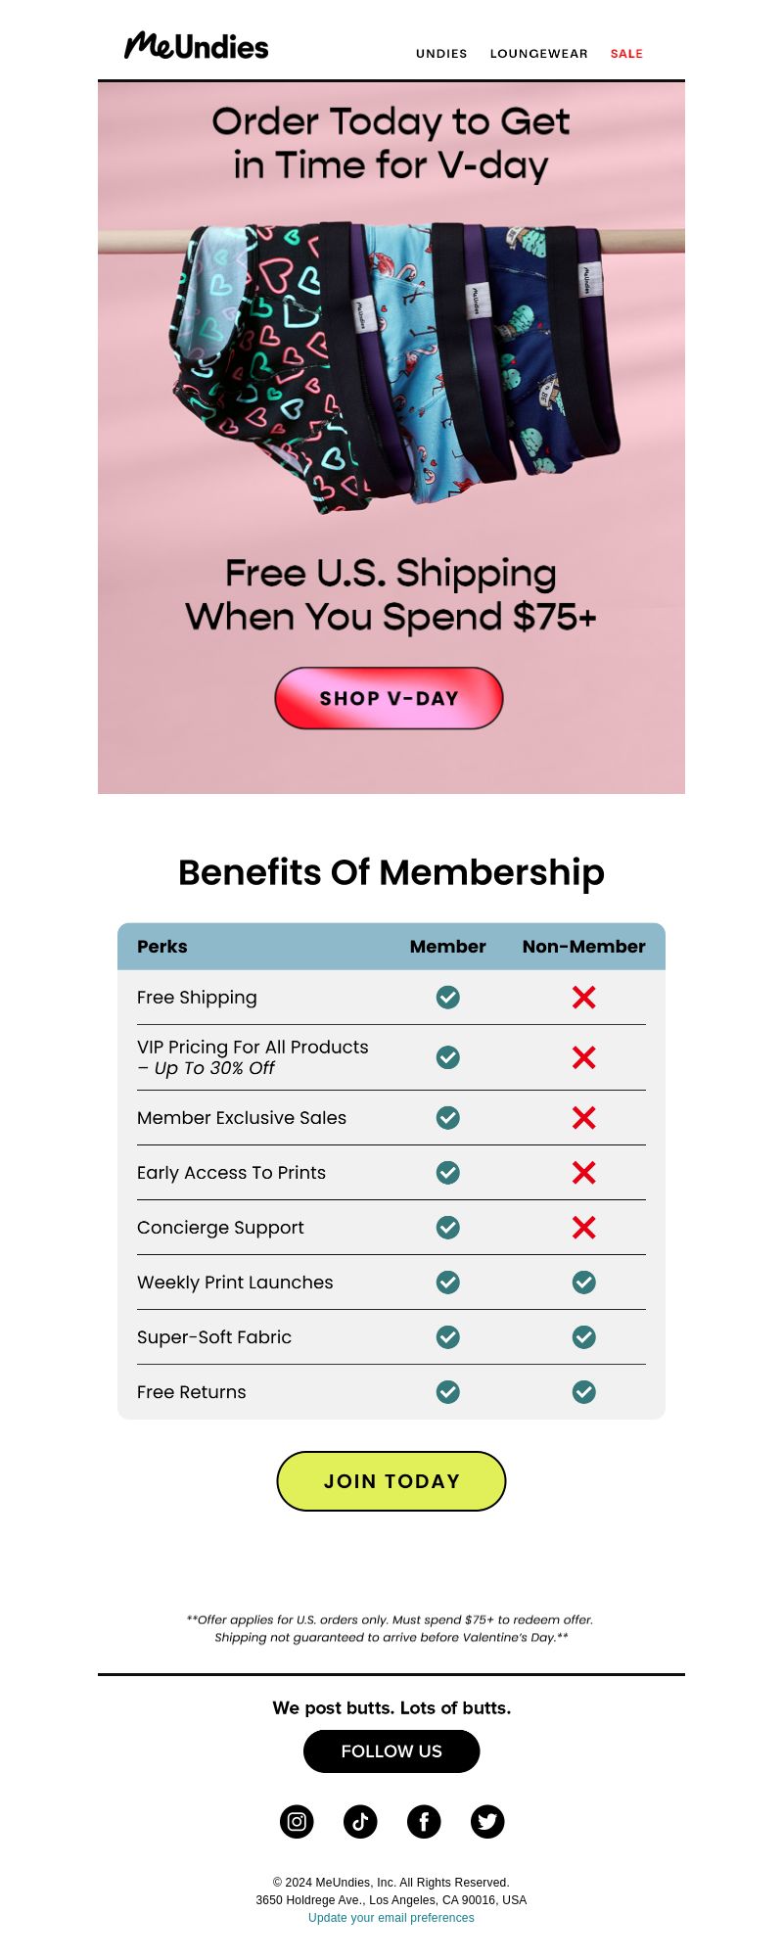This screenshot has width=783, height=1960.
Task: Open the TikTok social icon
Action: 360,1821
